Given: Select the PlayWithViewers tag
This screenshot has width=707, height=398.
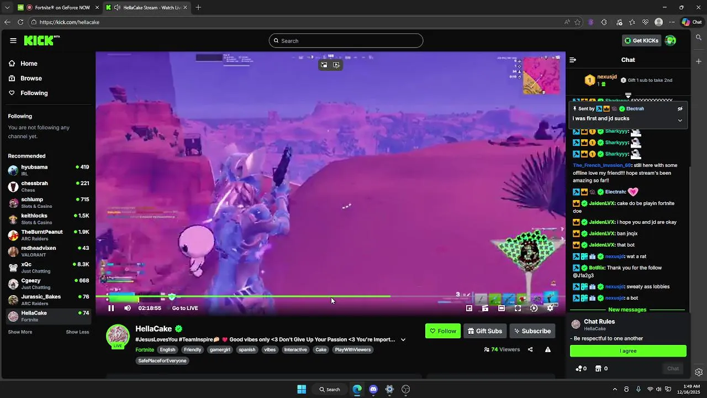Looking at the screenshot, I should pos(352,350).
